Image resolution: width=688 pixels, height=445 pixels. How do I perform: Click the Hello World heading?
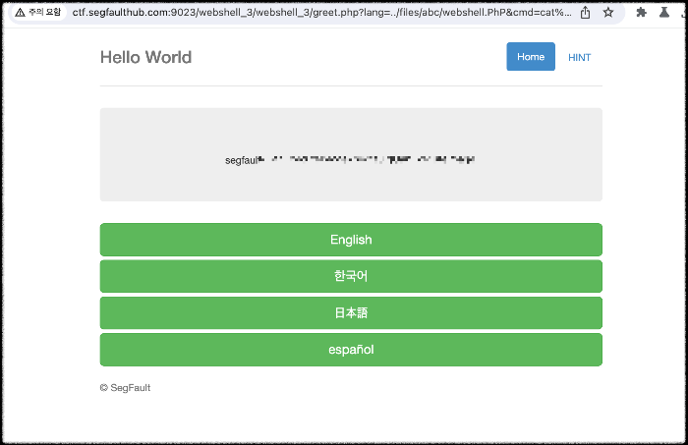click(145, 57)
